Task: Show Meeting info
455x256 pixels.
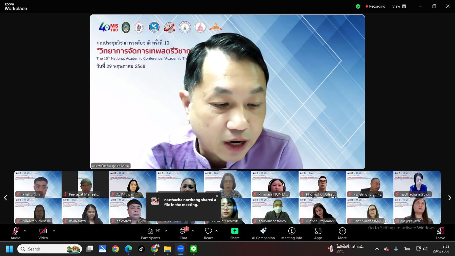Action: tap(291, 234)
